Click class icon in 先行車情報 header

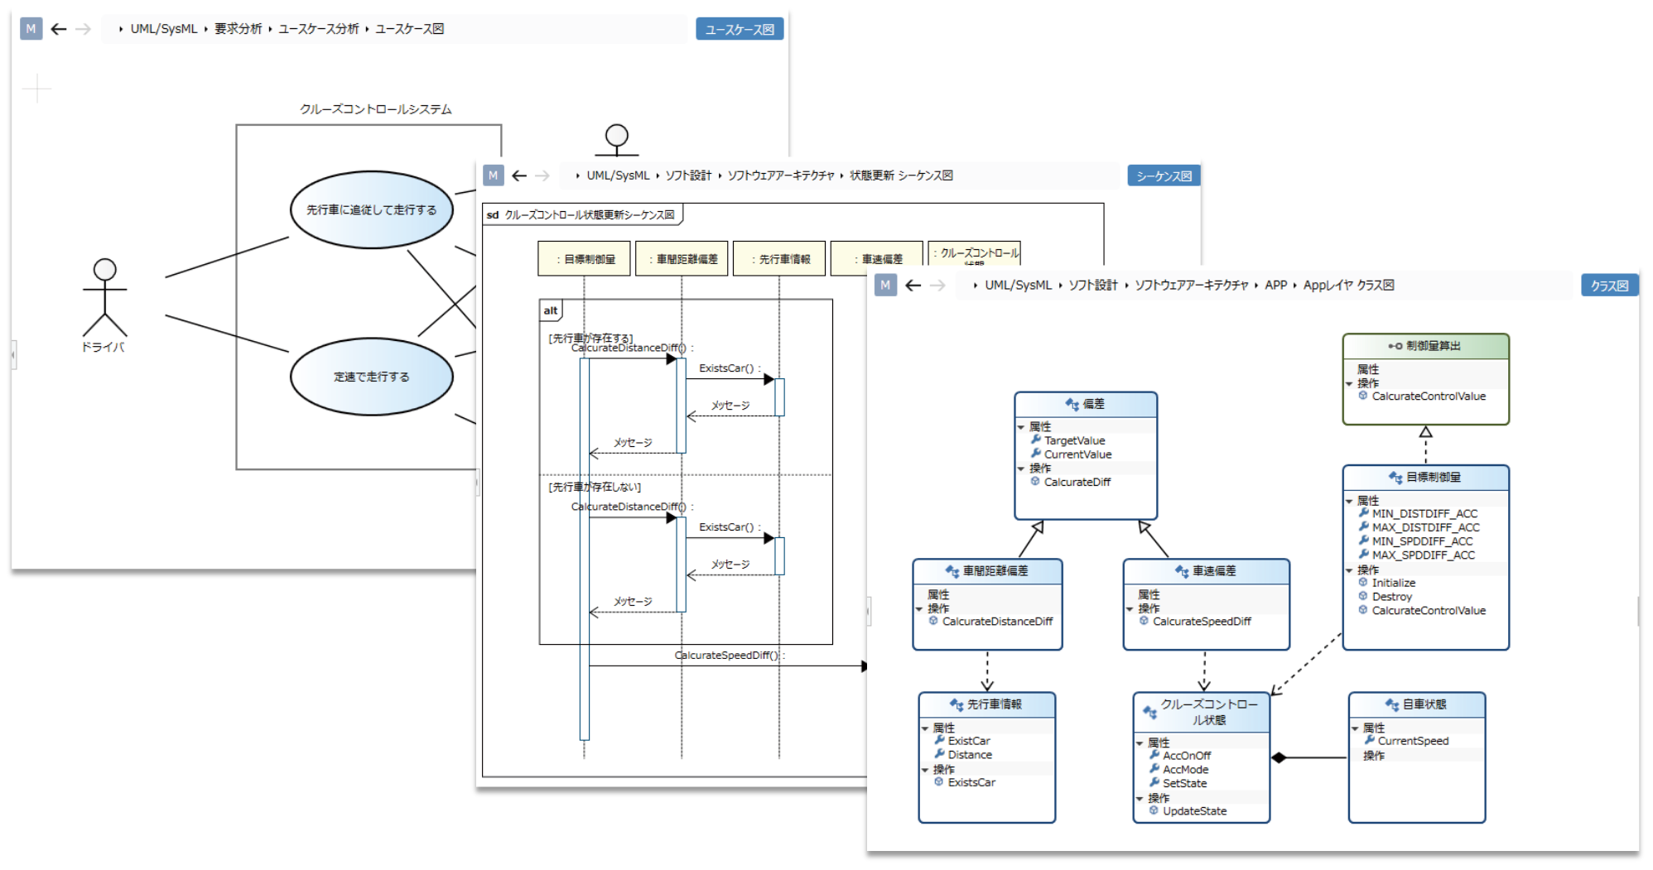tap(957, 704)
